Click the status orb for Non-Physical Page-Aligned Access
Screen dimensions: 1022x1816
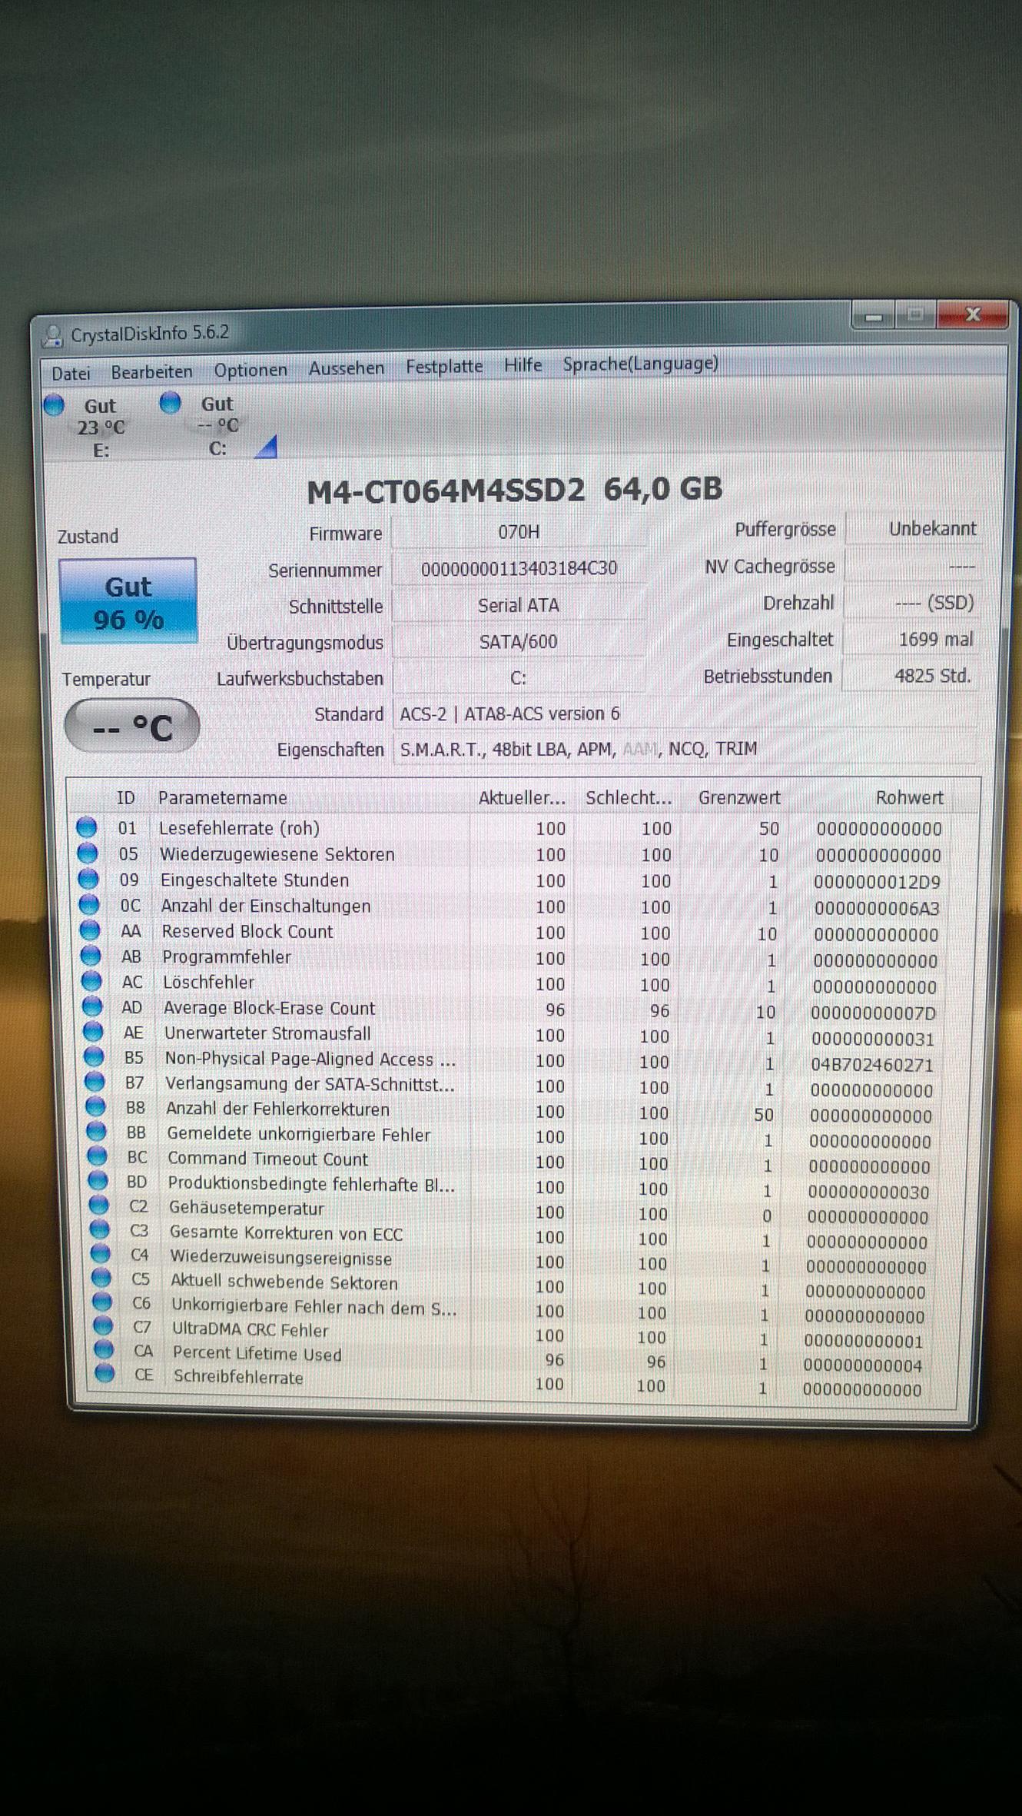(94, 1057)
